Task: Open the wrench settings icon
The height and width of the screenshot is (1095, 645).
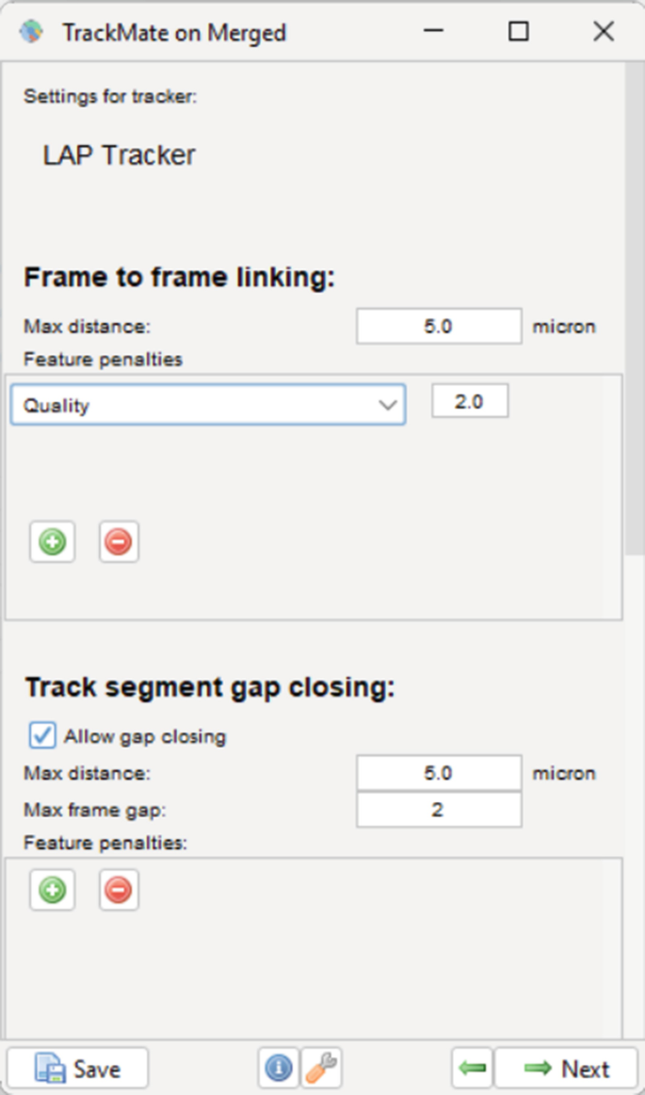Action: (x=321, y=1069)
